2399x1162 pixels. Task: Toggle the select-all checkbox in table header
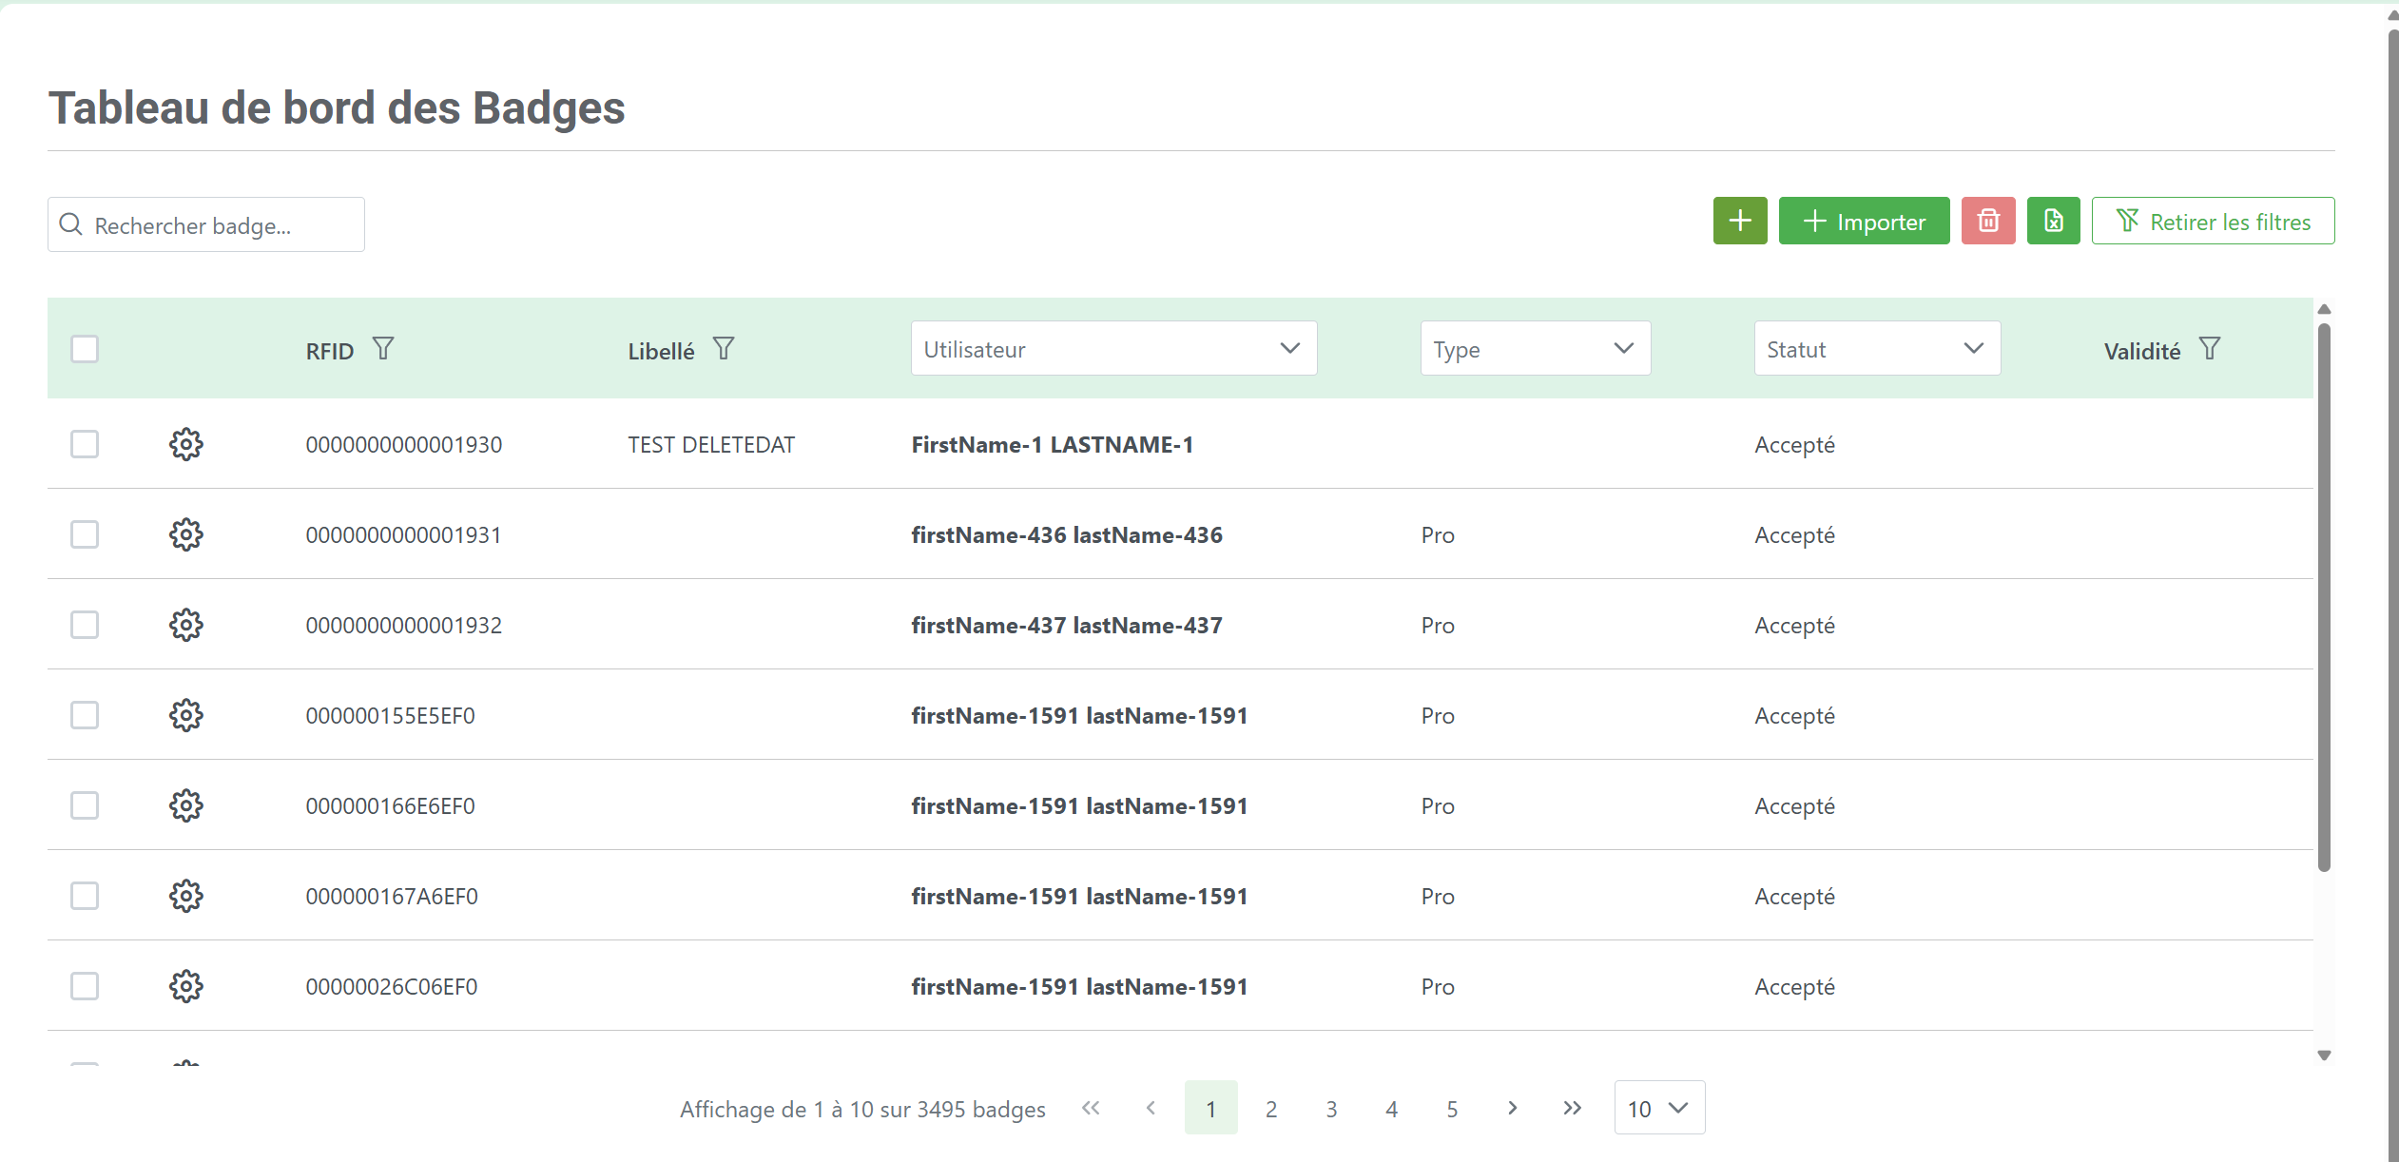tap(85, 349)
